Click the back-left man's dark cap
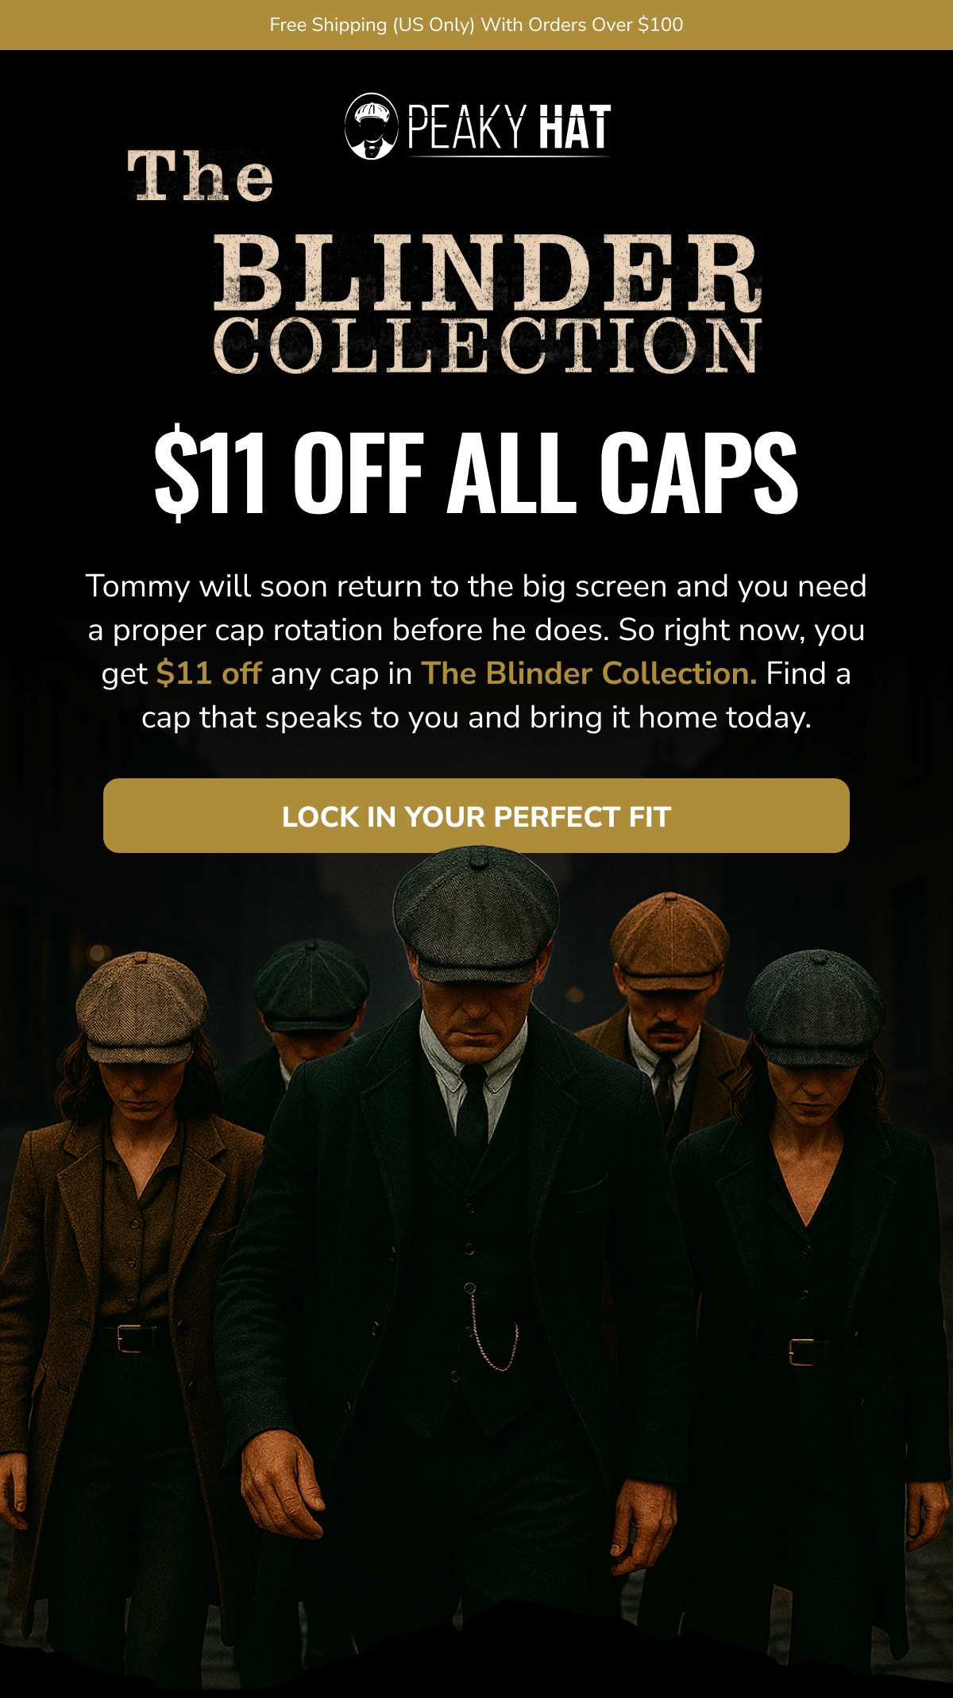The height and width of the screenshot is (1698, 953). (x=311, y=985)
